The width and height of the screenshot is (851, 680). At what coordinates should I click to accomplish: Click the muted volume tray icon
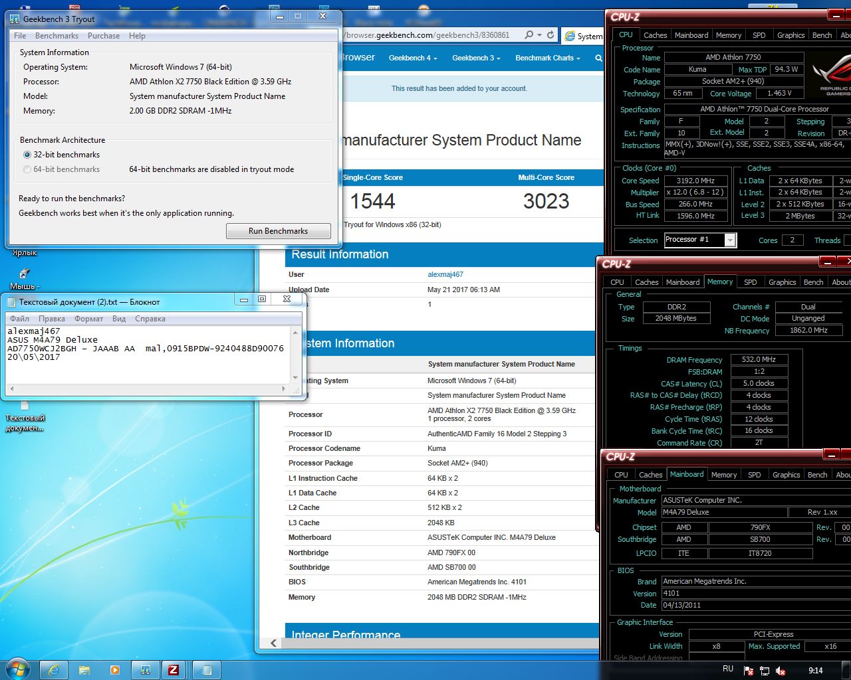pyautogui.click(x=781, y=671)
